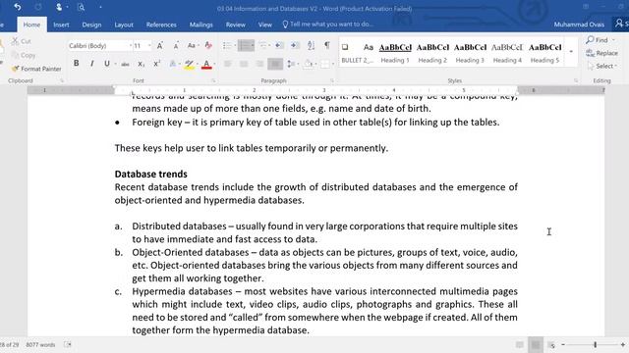Switch to the References tab
The height and width of the screenshot is (353, 629).
point(161,25)
